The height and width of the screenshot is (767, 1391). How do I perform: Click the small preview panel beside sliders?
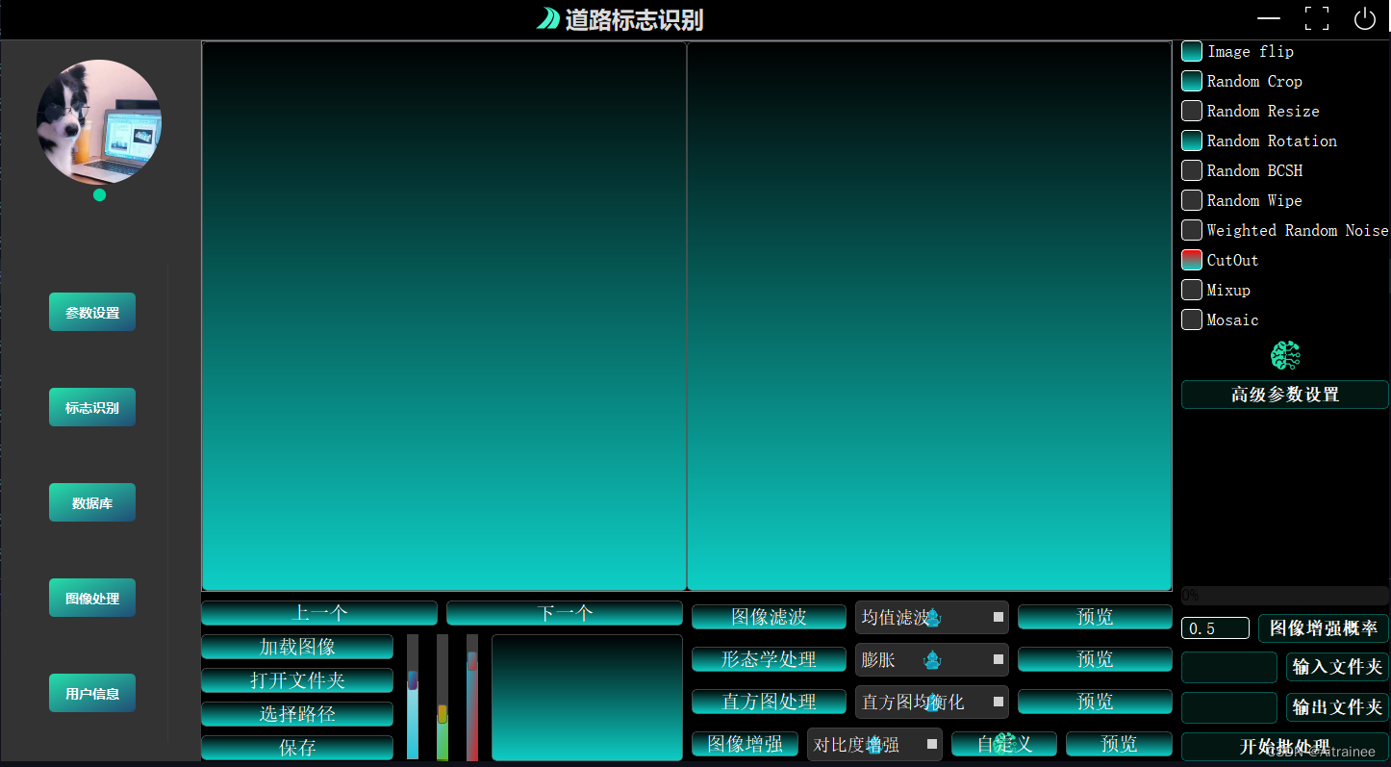pyautogui.click(x=587, y=698)
